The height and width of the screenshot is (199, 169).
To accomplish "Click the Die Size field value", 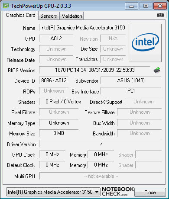I will pos(113,49).
